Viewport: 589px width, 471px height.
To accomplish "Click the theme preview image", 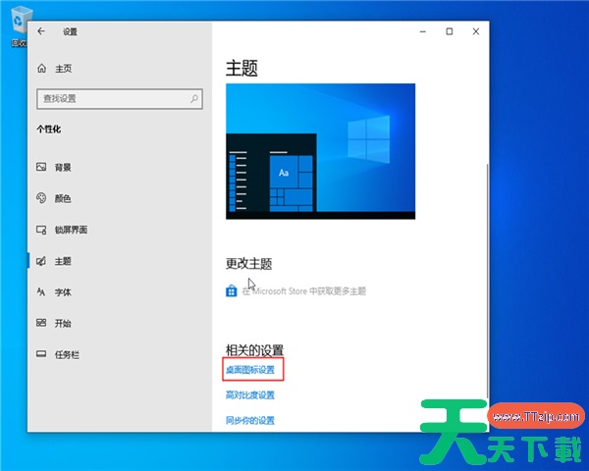I will pos(320,151).
